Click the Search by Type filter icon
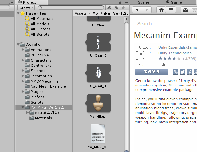The width and height of the screenshot is (197, 152). click(x=109, y=8)
